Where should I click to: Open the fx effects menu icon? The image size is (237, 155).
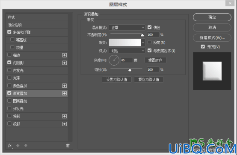(10, 146)
